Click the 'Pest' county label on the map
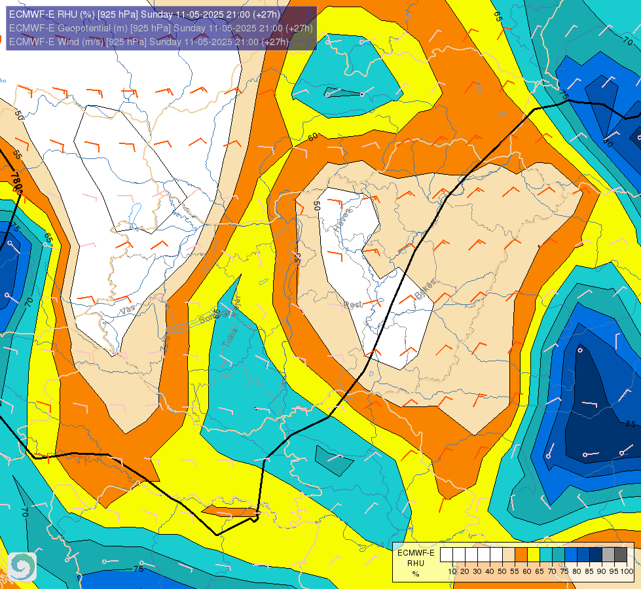Screen dimensions: 641x589 (x=353, y=305)
